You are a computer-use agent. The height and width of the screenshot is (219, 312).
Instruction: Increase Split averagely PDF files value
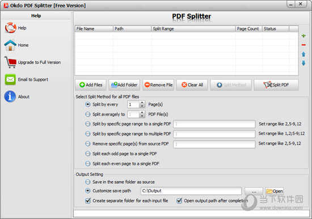tap(142, 112)
